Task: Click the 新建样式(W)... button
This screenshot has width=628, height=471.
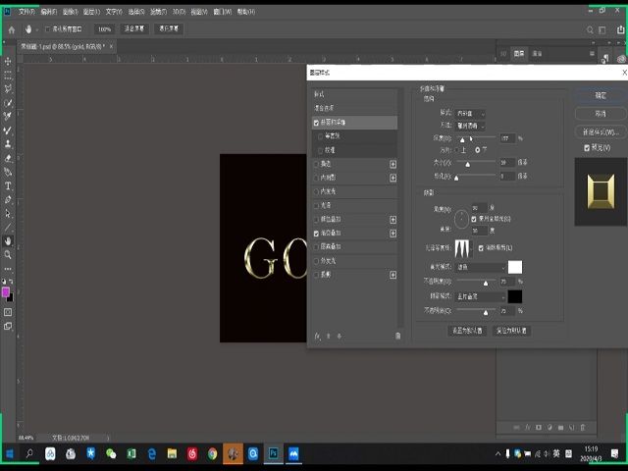Action: click(x=600, y=131)
